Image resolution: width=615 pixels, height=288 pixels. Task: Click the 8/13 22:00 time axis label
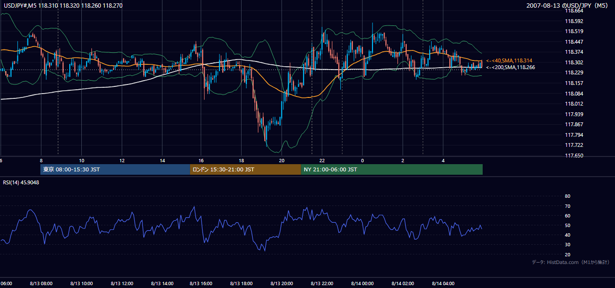click(x=322, y=283)
